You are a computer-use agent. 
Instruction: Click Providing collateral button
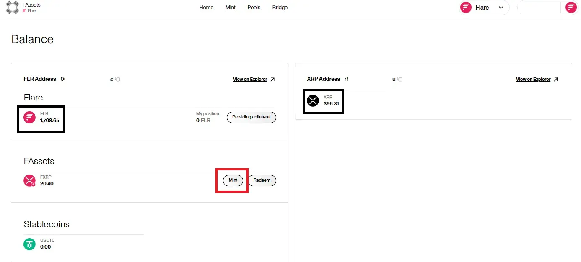(x=252, y=117)
